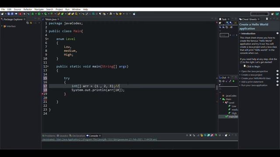Switch to the Declaration tab
280x157 pixels.
point(77,136)
